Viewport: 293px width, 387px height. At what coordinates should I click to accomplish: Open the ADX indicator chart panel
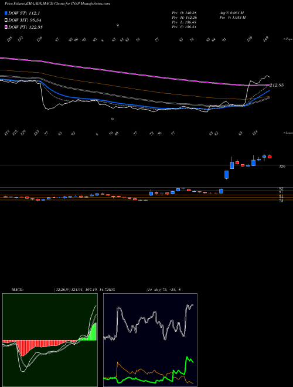pyautogui.click(x=150, y=340)
